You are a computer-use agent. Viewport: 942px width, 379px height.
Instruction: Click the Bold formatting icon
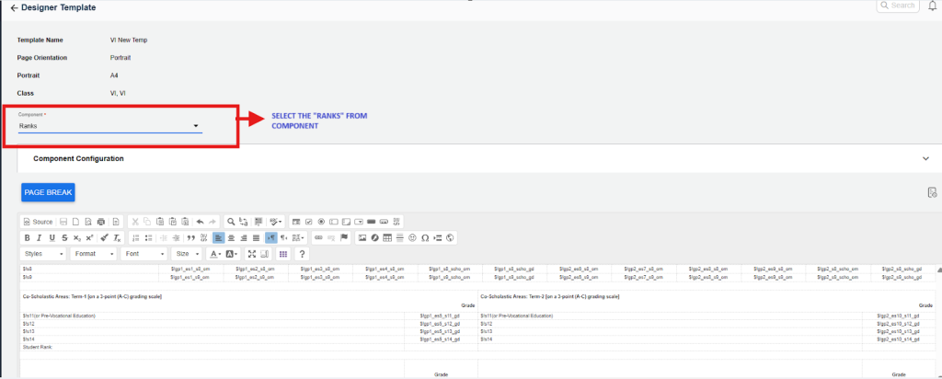point(27,237)
